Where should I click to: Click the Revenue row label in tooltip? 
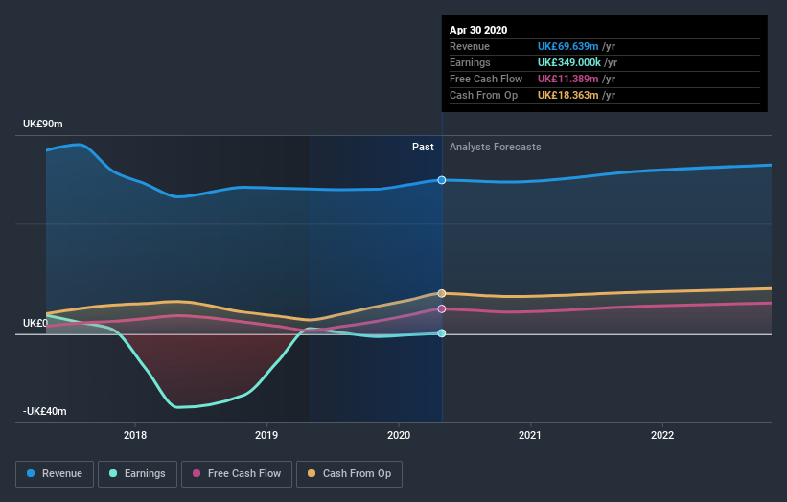point(470,46)
